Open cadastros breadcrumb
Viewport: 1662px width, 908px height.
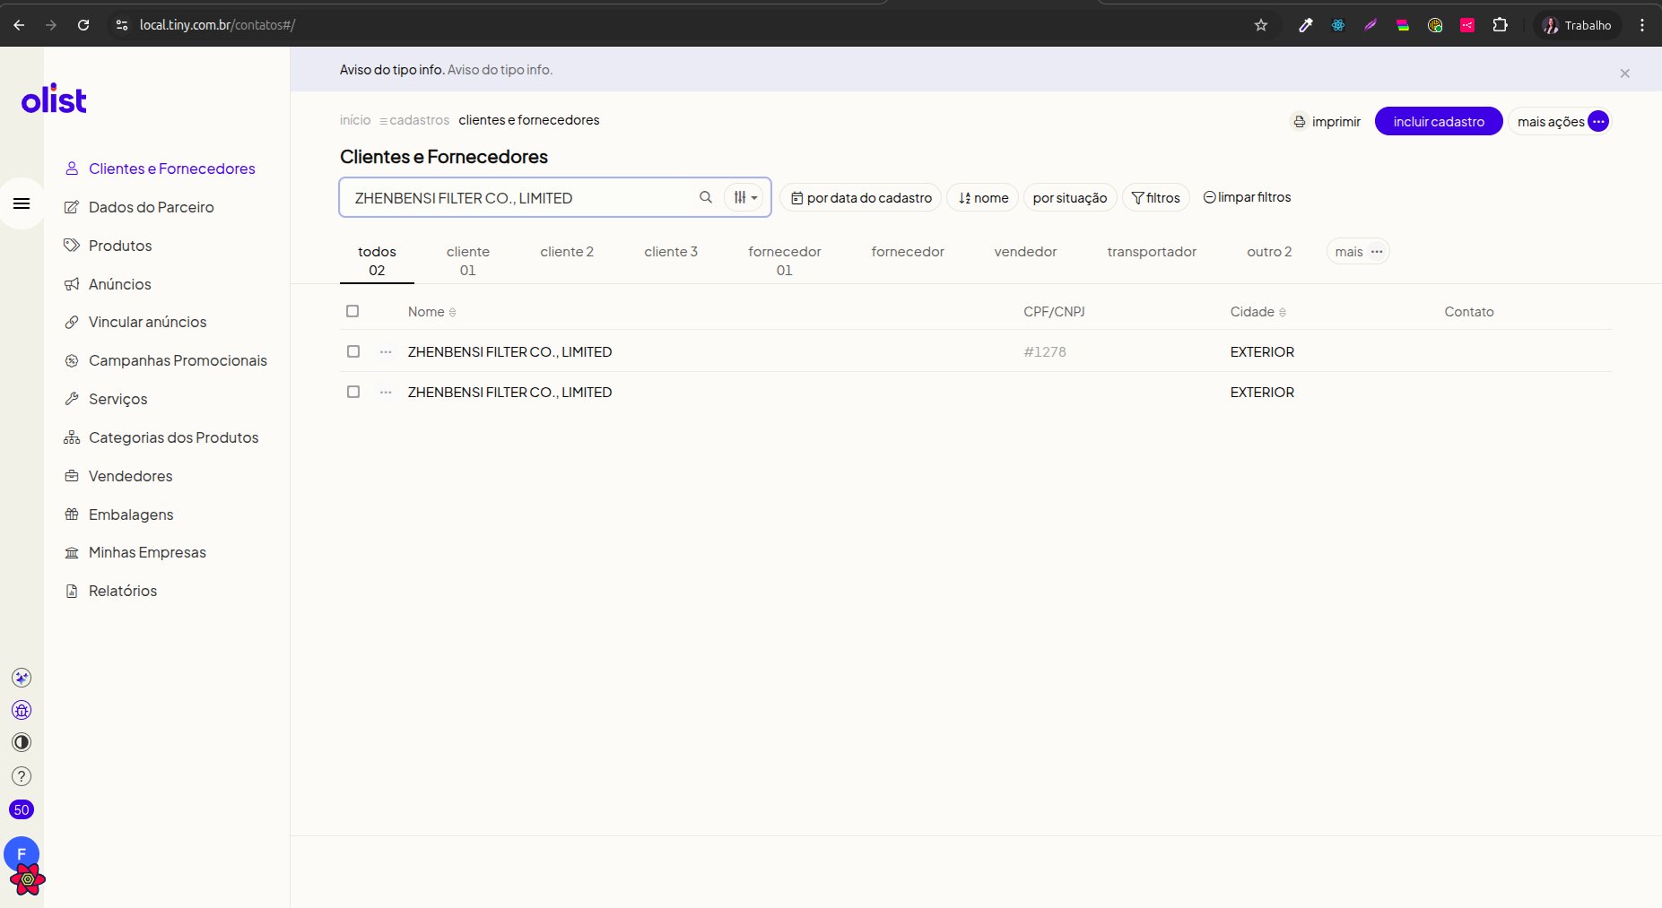tap(414, 120)
